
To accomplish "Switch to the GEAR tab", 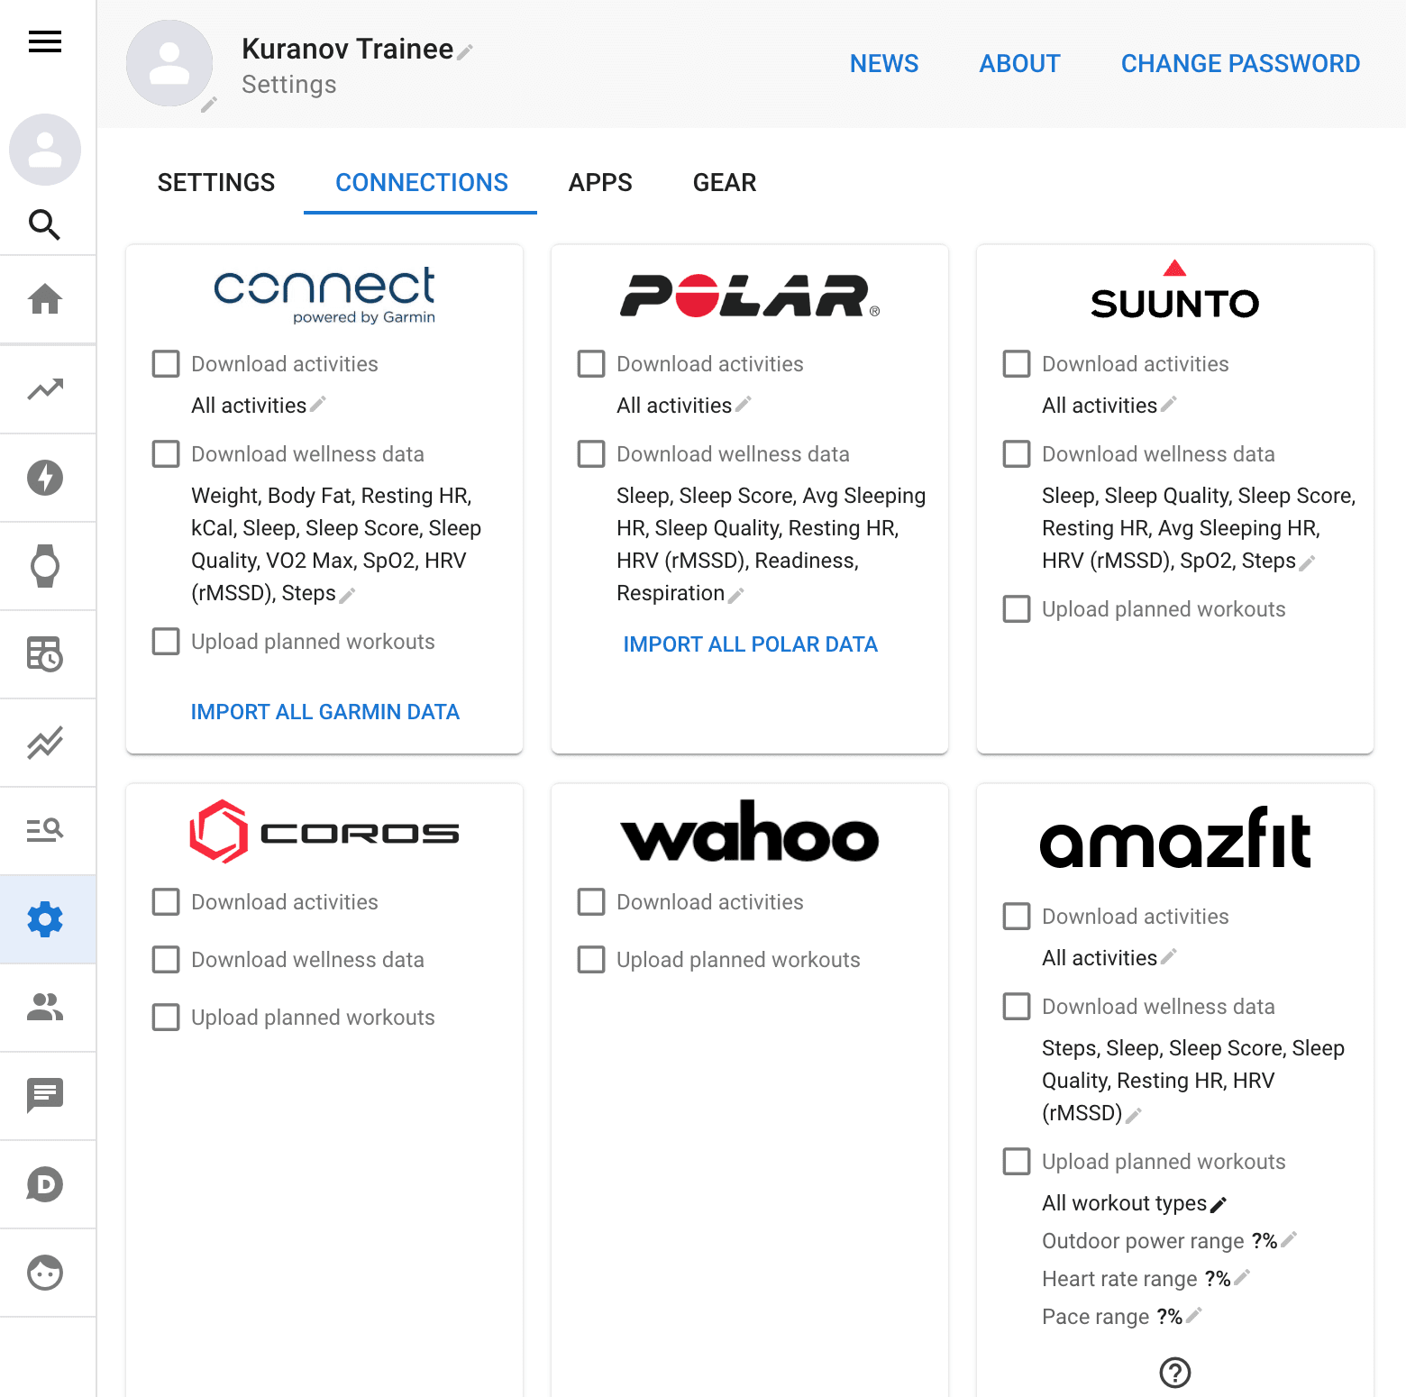I will point(724,183).
